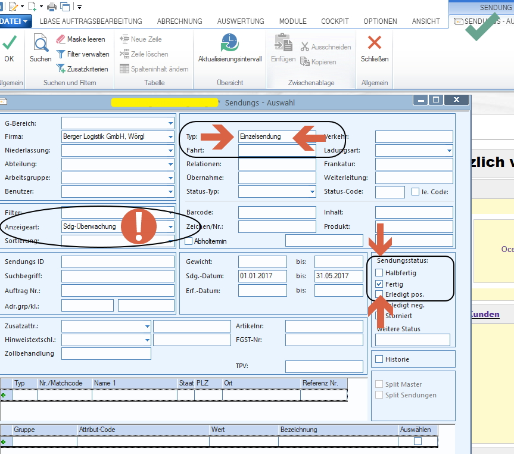Tick the Historie checkbox
Viewport: 514px width, 454px height.
click(x=379, y=359)
